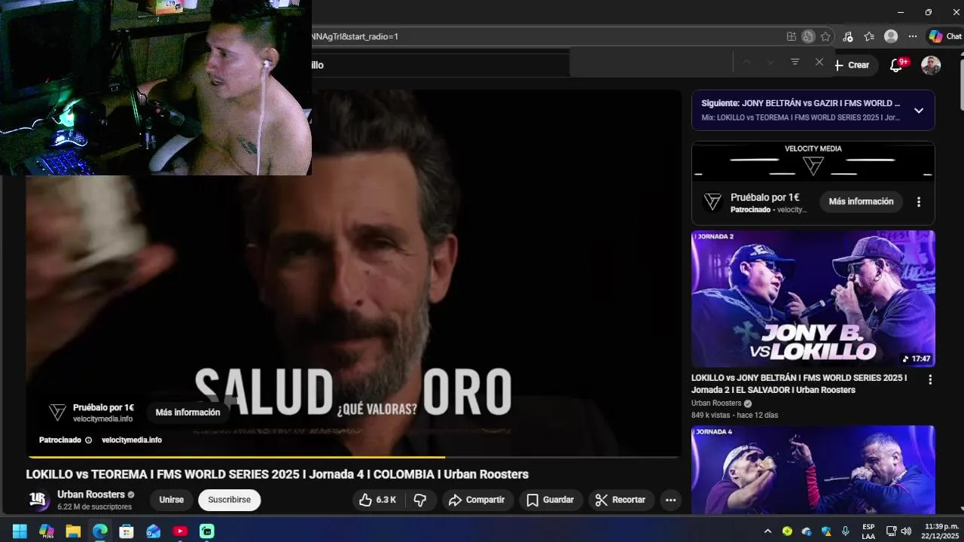
Task: Click the split screen icon in address bar
Action: [792, 36]
